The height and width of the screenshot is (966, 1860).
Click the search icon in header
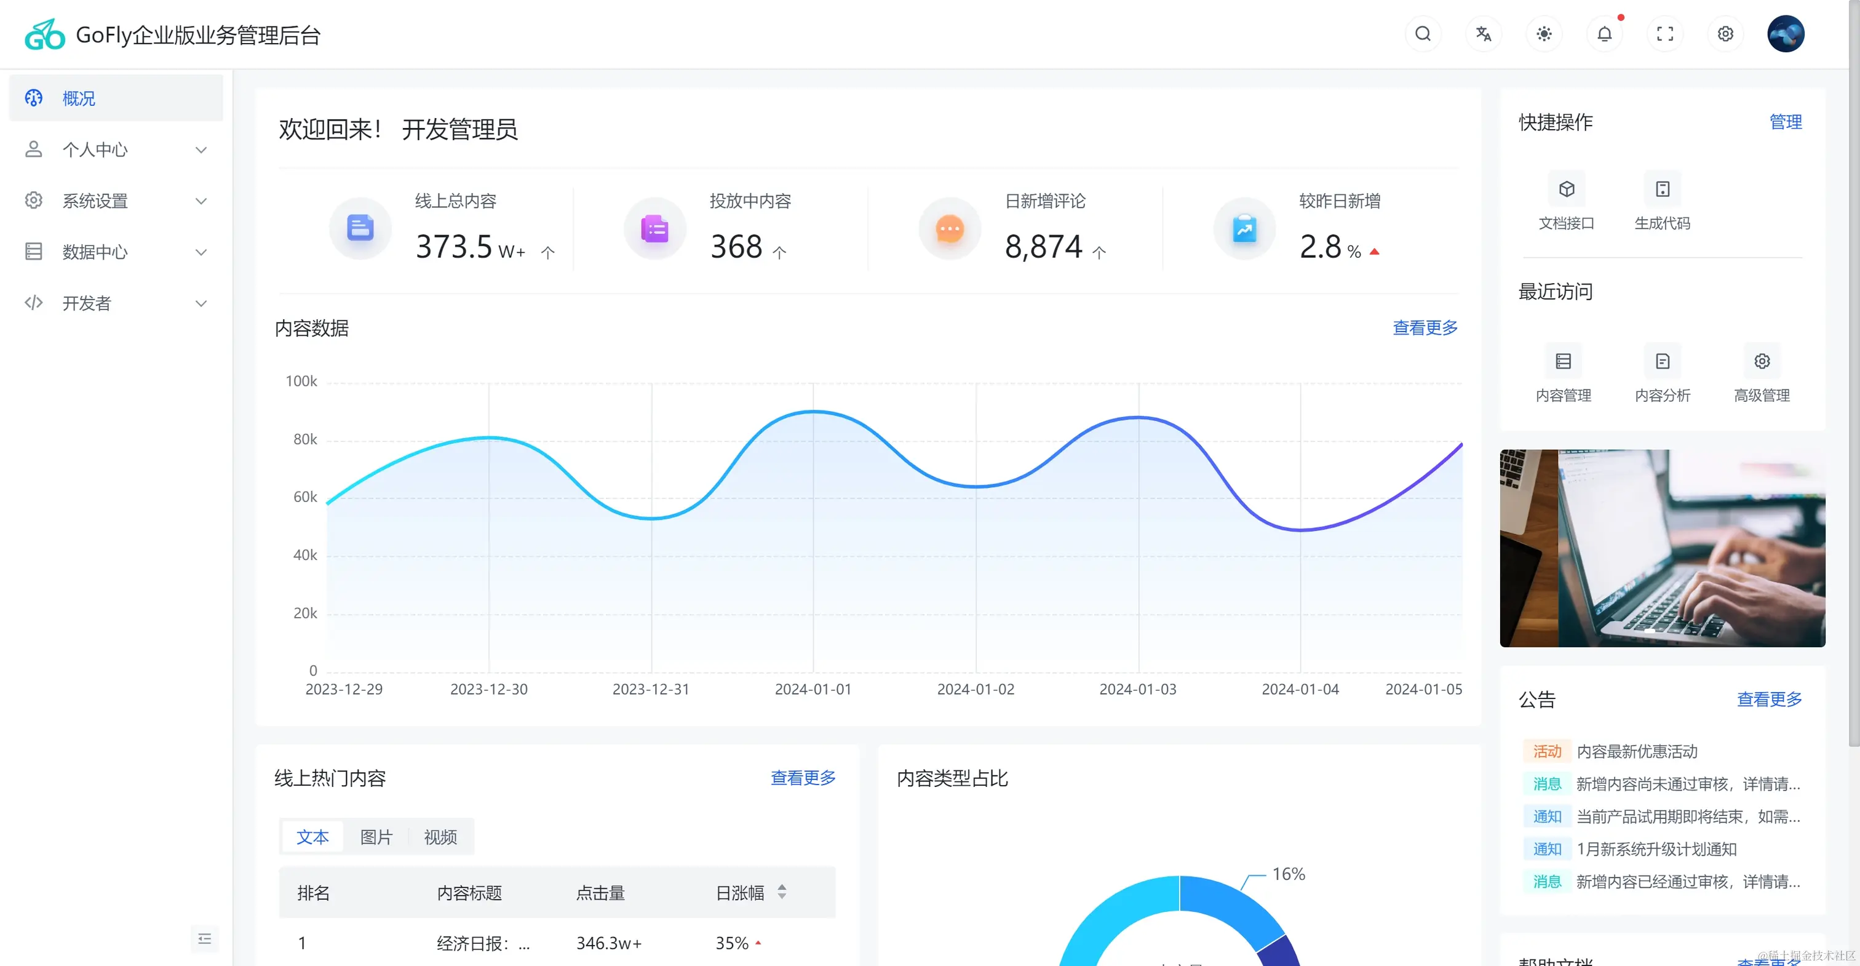(x=1423, y=34)
